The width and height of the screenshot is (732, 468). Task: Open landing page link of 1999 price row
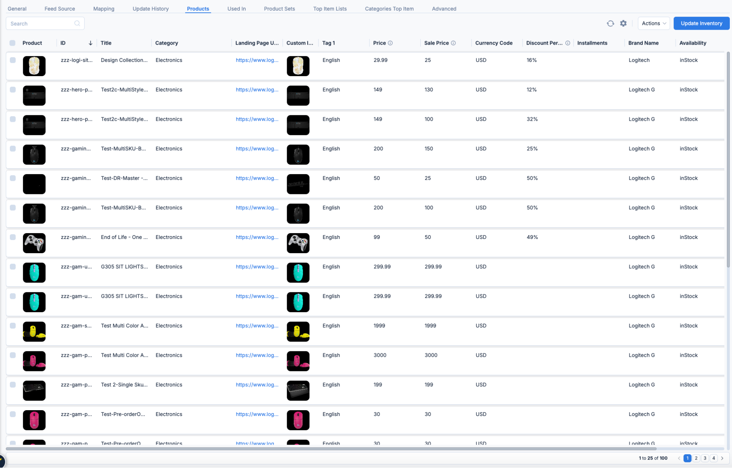[257, 326]
